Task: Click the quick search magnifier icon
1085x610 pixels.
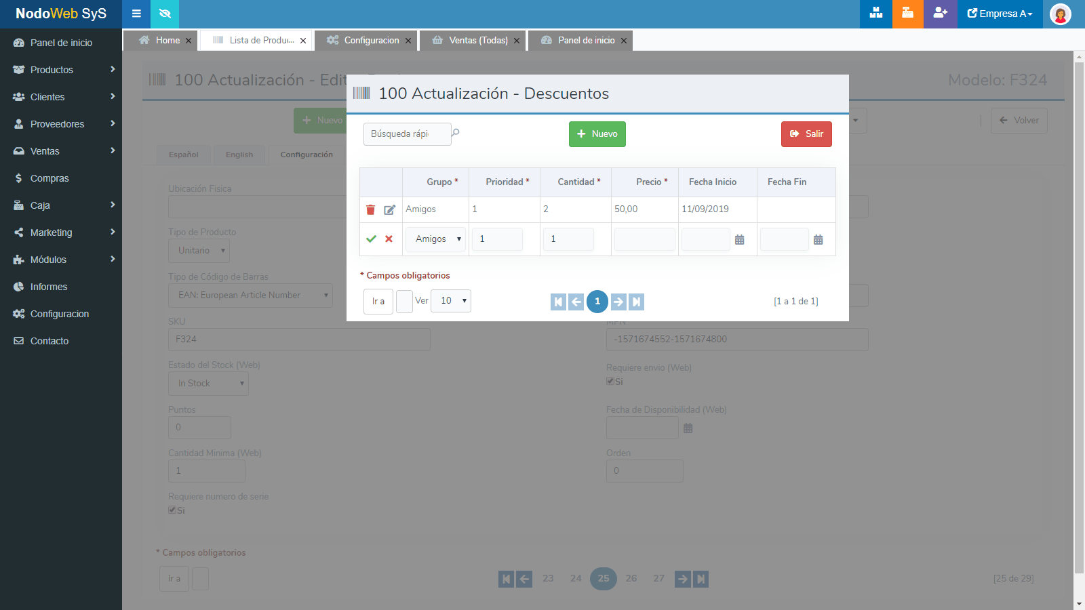Action: [x=456, y=133]
